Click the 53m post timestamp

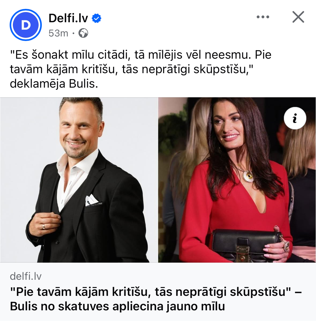[58, 33]
